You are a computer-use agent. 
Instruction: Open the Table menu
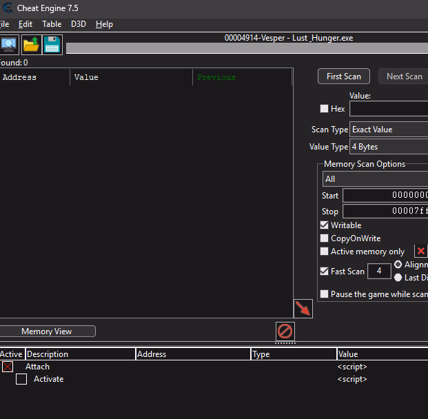(52, 24)
